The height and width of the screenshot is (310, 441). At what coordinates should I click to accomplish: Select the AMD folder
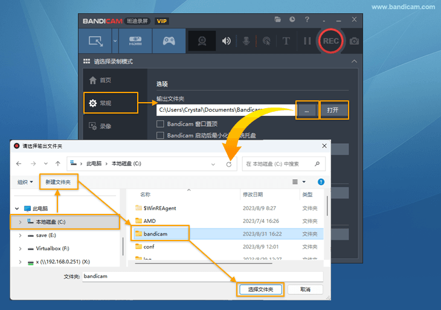[x=149, y=221]
